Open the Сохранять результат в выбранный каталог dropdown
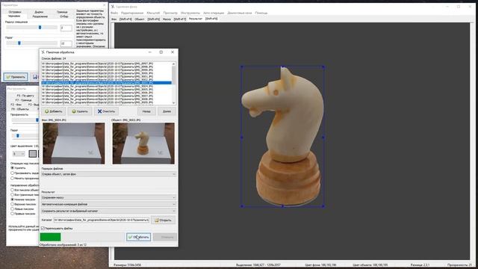The image size is (478, 269). (108, 211)
